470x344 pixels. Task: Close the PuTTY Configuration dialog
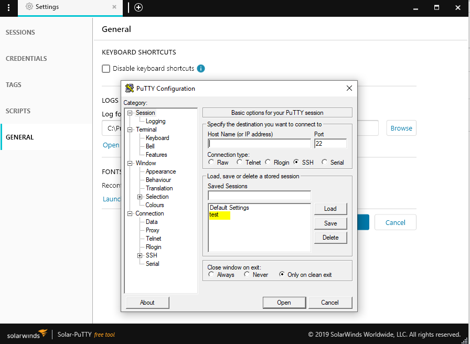(x=349, y=88)
